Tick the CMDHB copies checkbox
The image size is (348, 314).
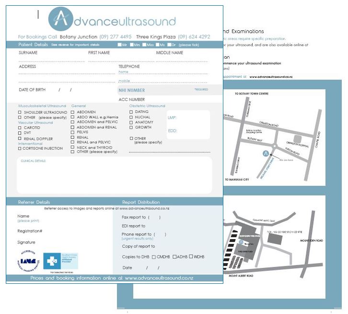coord(154,257)
